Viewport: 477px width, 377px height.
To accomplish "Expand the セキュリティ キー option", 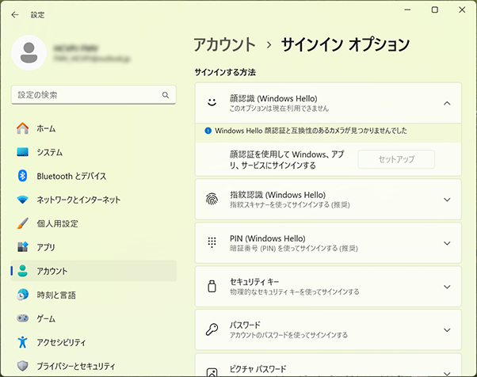I will point(447,286).
